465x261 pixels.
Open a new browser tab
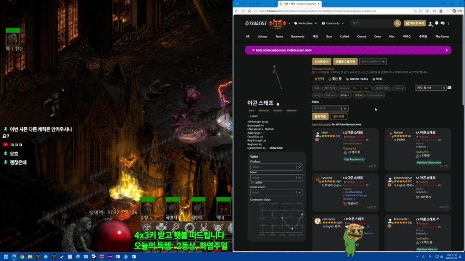click(x=325, y=4)
